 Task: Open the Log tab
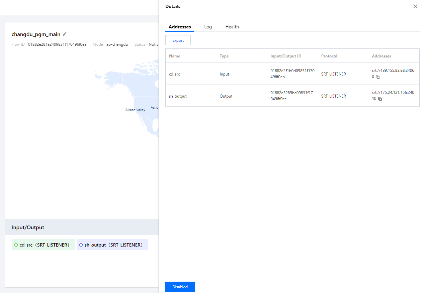coord(208,27)
